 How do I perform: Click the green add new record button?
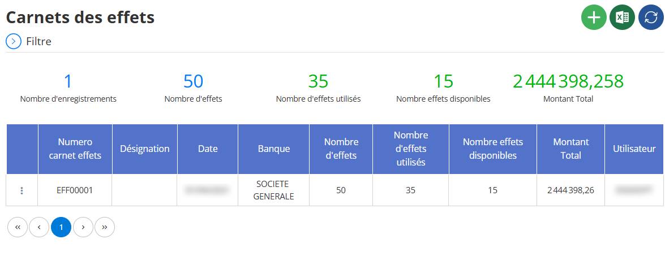(594, 18)
